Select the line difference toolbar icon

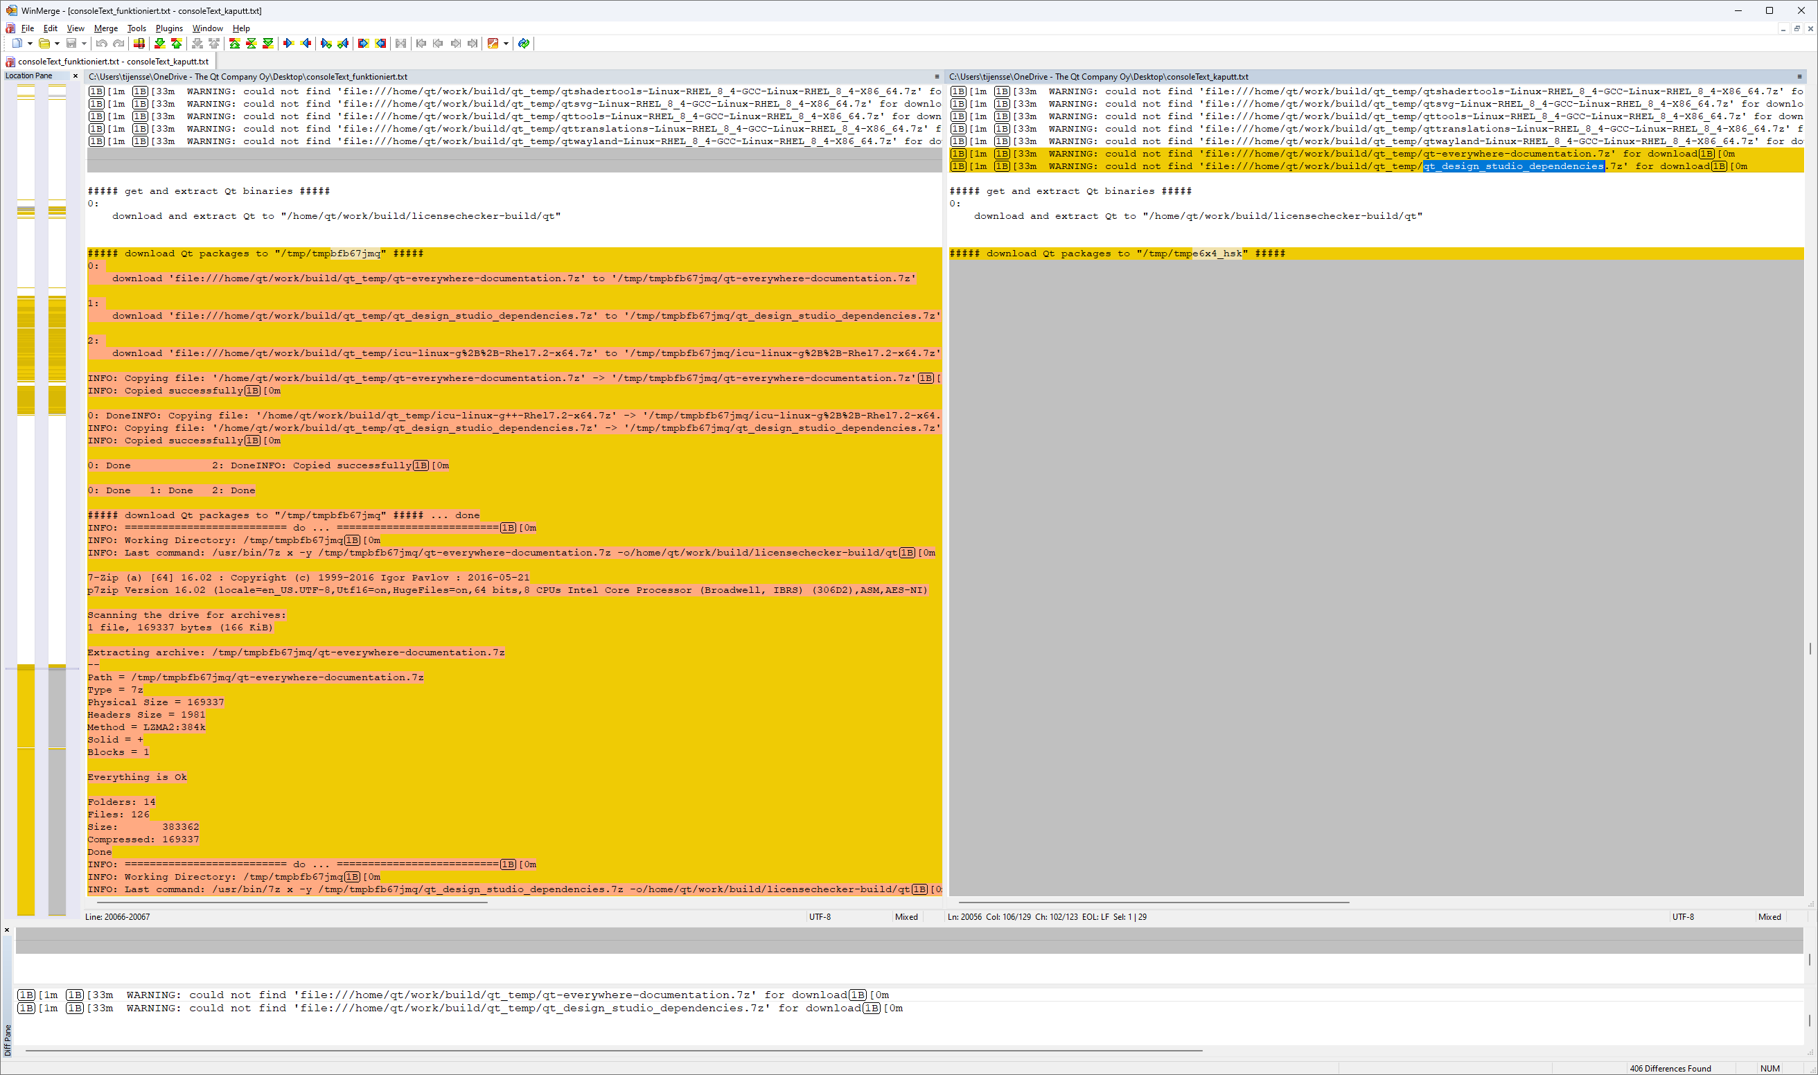[139, 44]
